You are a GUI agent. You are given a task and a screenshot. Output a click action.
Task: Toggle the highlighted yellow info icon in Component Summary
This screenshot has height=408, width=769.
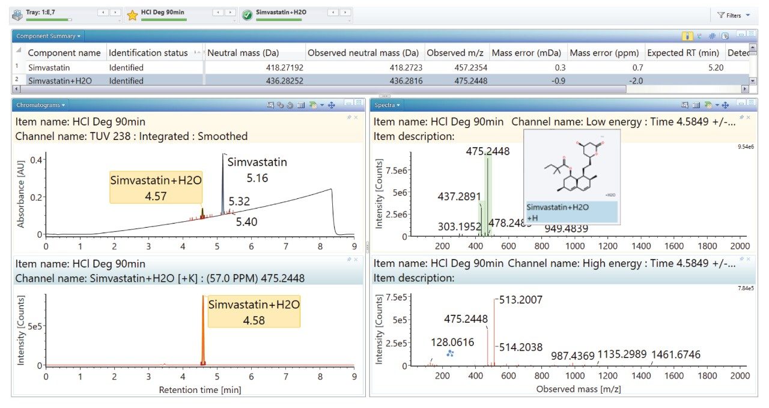688,36
